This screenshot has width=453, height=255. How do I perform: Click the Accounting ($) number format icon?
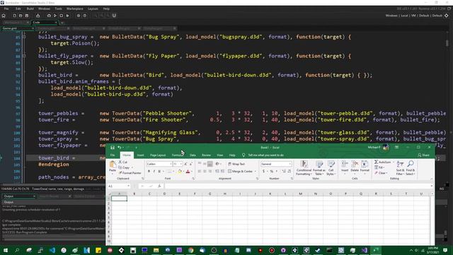pos(263,171)
